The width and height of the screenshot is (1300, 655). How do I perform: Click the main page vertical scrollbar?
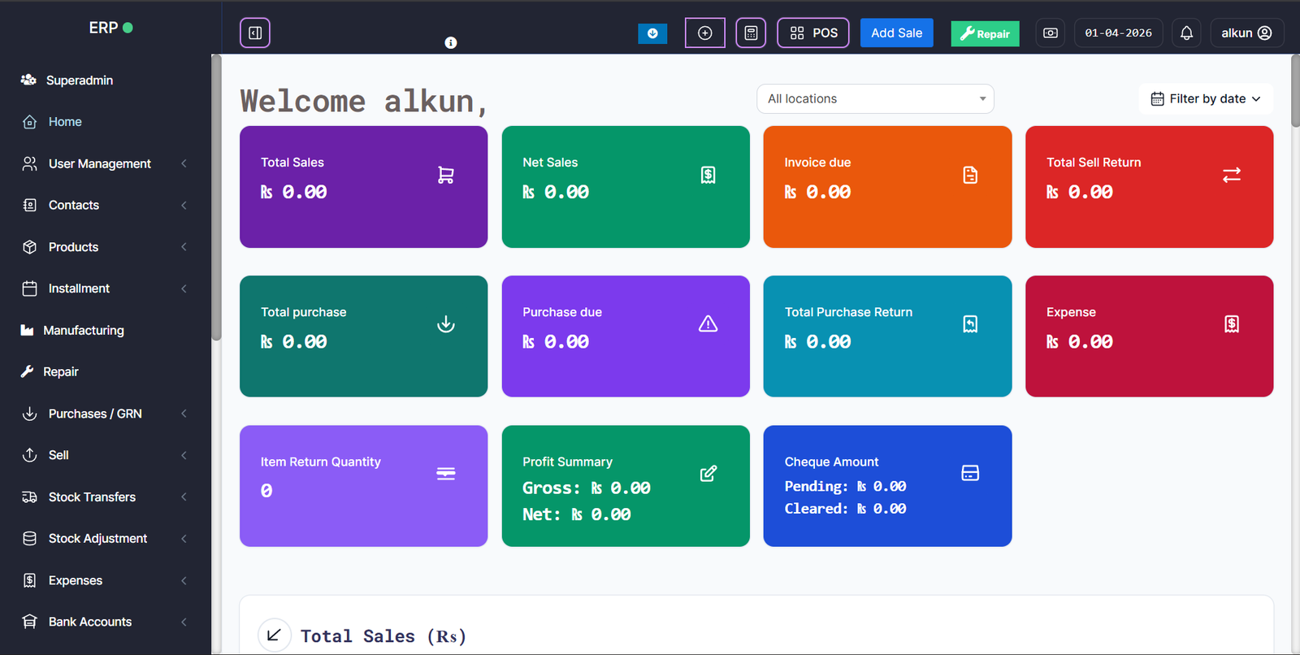coord(1295,90)
